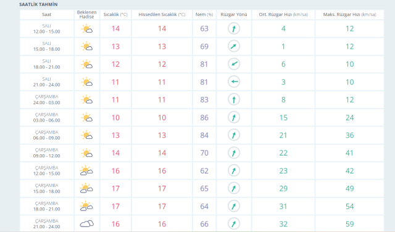Click max wind speed value 36

tap(350, 135)
